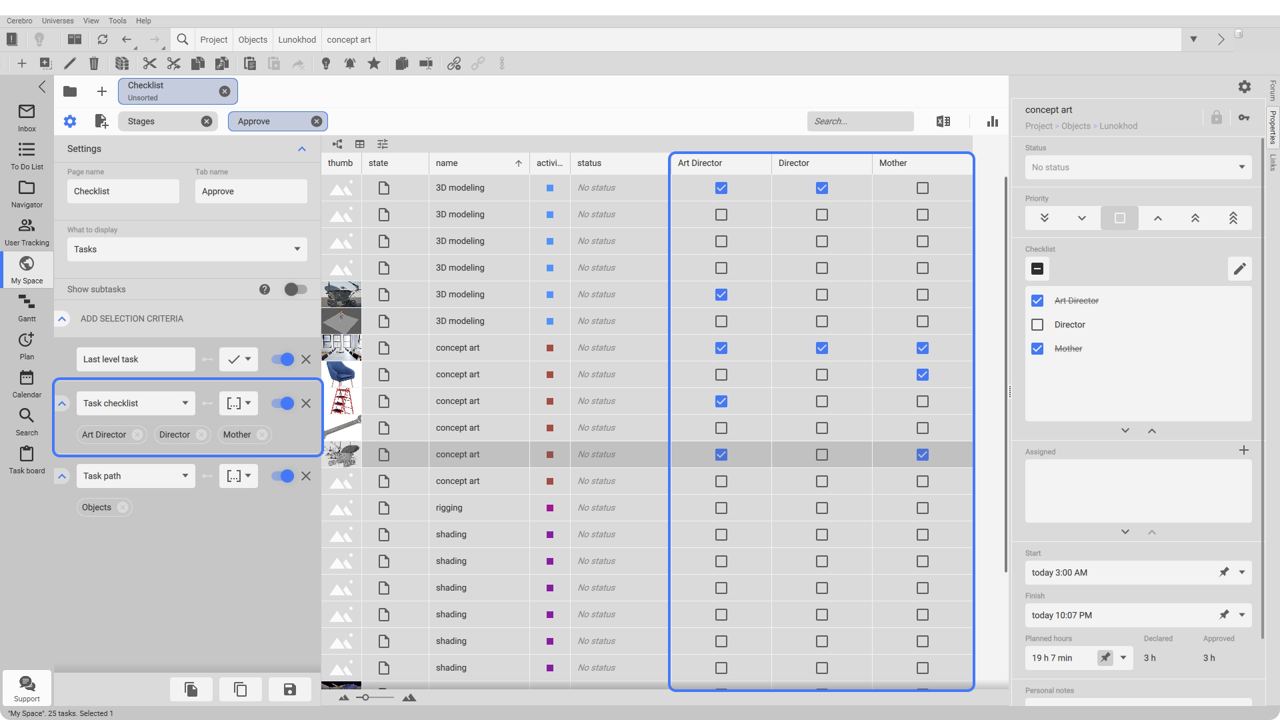This screenshot has width=1280, height=720.
Task: Toggle the Show subtasks switch
Action: [x=295, y=289]
